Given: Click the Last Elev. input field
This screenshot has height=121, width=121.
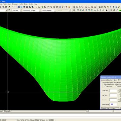Looking at the screenshot, I should point(113,95).
